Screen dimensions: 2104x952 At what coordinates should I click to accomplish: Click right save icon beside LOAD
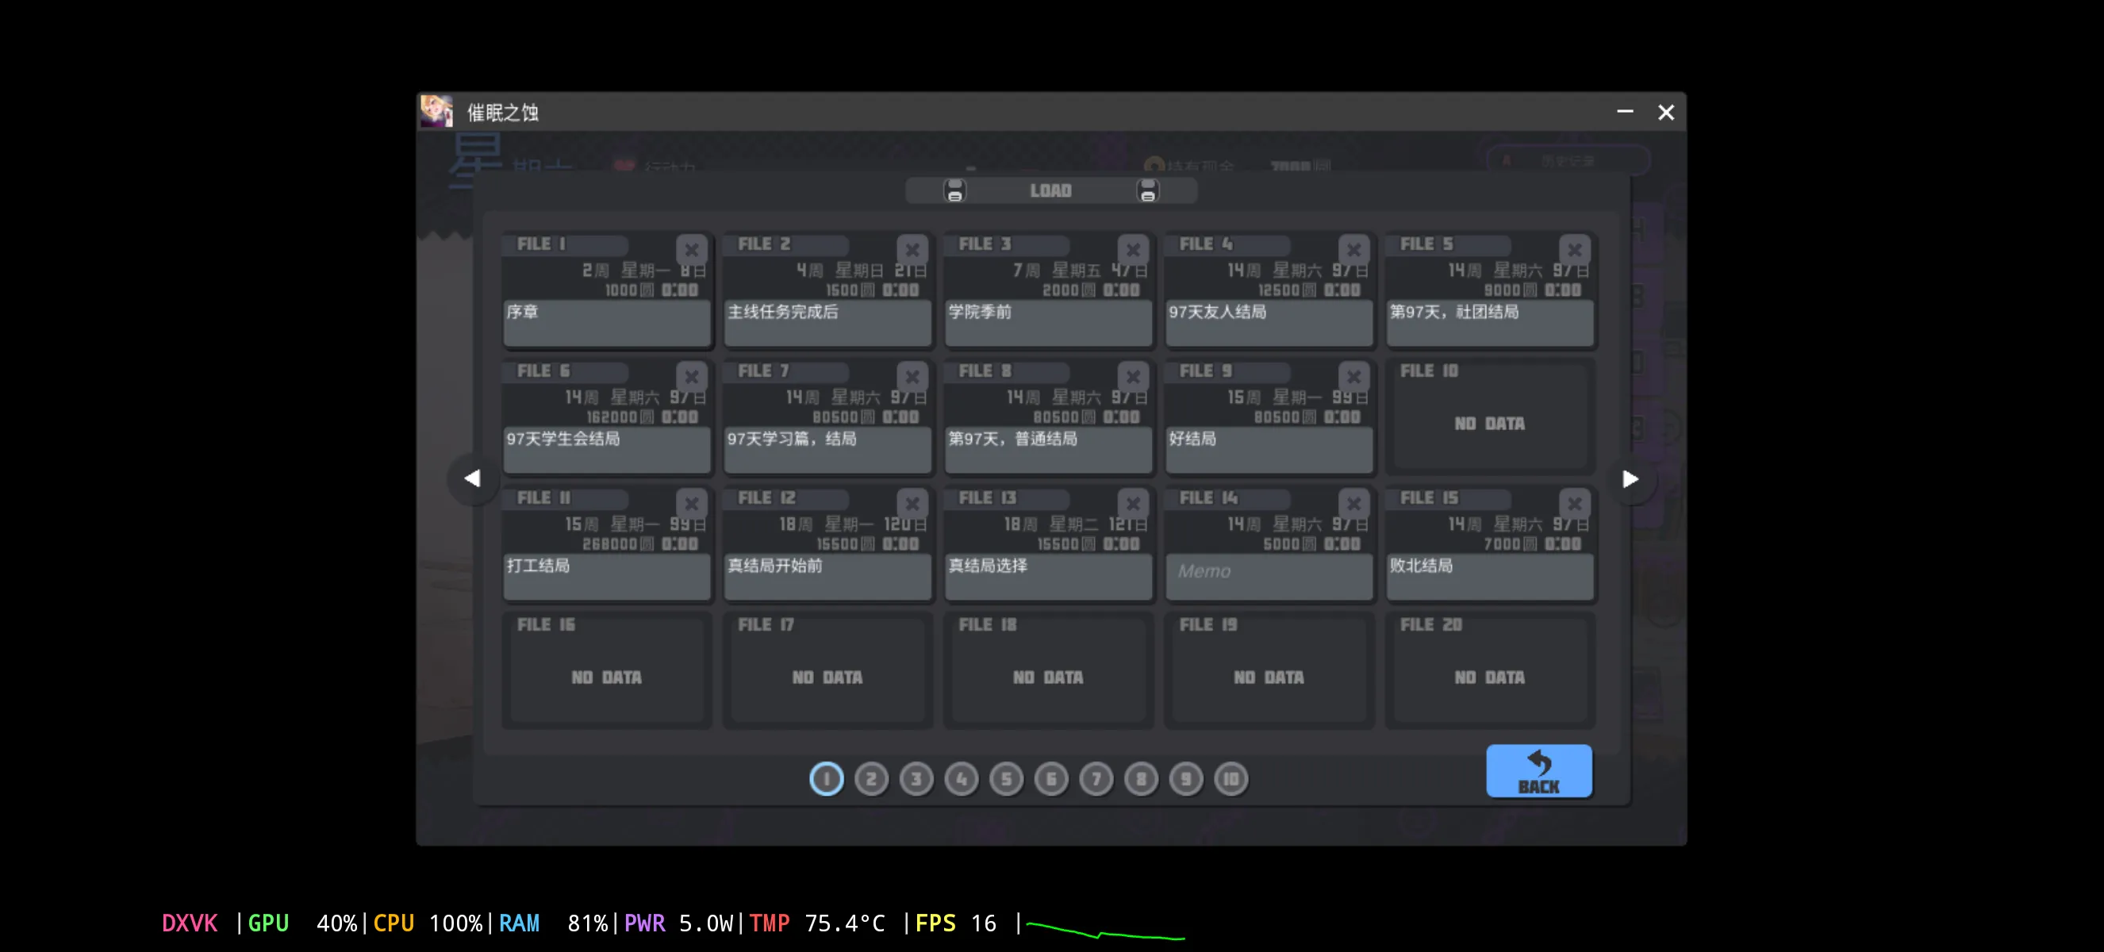click(1146, 191)
